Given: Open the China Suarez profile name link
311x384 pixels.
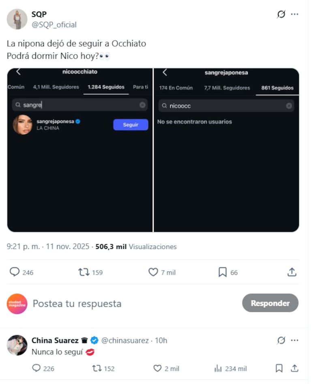Looking at the screenshot, I should tap(55, 340).
